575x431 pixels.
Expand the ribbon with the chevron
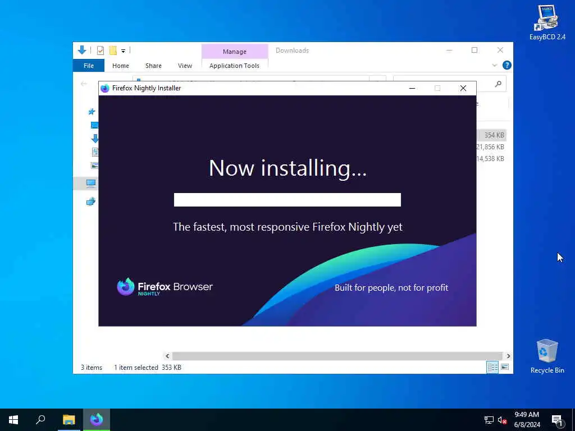tap(494, 65)
